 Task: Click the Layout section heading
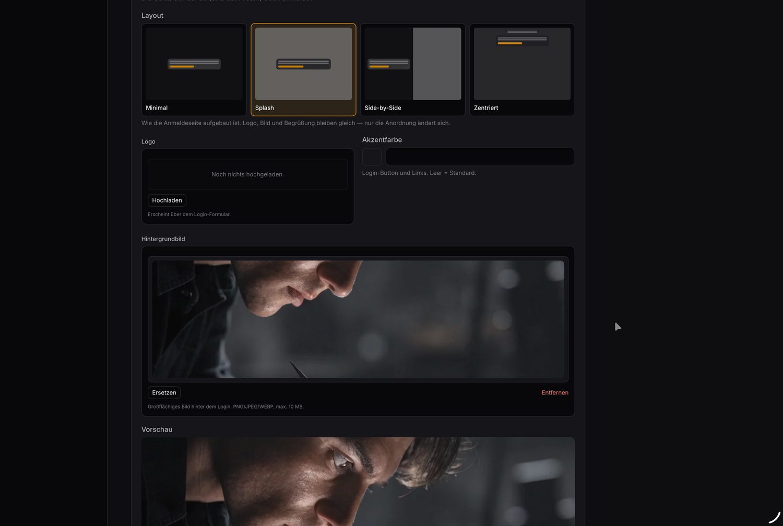152,16
